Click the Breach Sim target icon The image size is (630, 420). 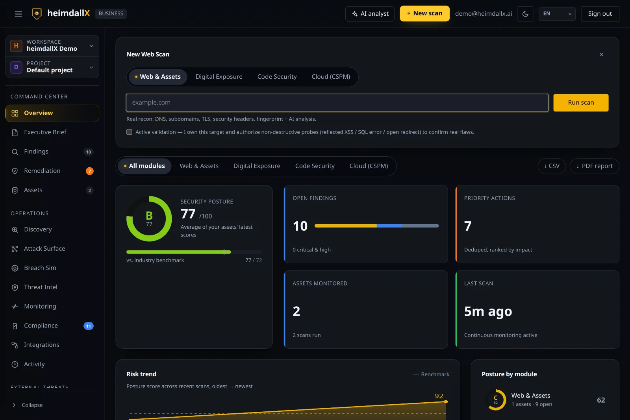click(x=15, y=268)
